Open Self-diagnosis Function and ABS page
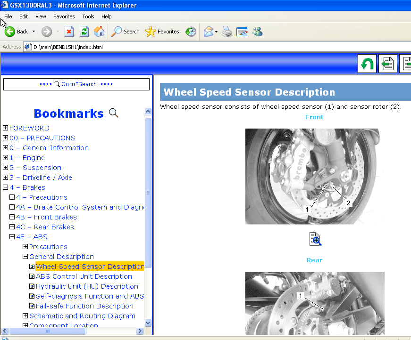411x340 pixels. tap(90, 296)
